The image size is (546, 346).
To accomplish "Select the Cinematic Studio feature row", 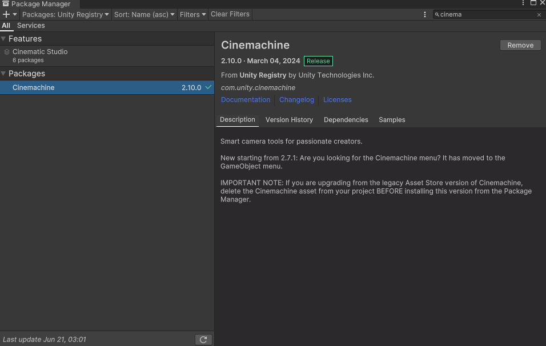I will 107,56.
